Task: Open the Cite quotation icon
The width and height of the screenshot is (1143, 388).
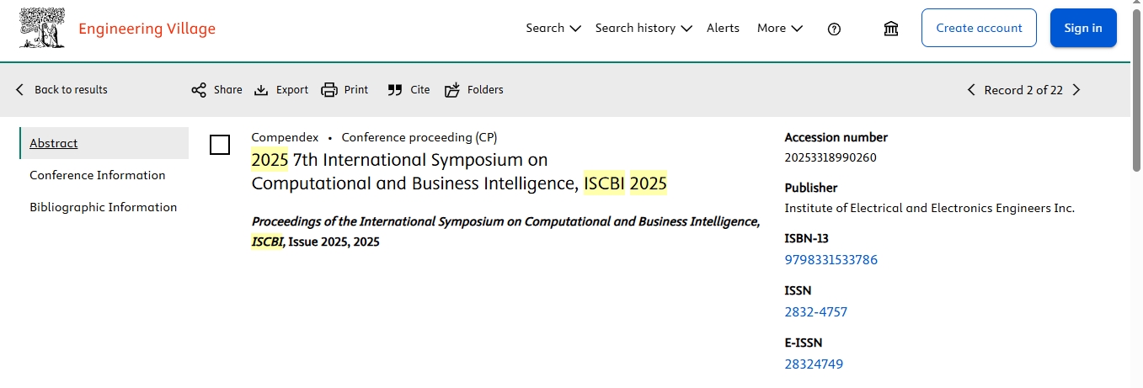Action: pyautogui.click(x=394, y=90)
